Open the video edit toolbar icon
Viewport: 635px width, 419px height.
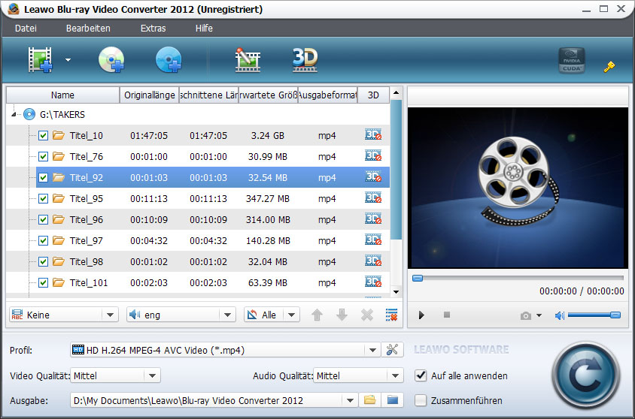[x=248, y=60]
